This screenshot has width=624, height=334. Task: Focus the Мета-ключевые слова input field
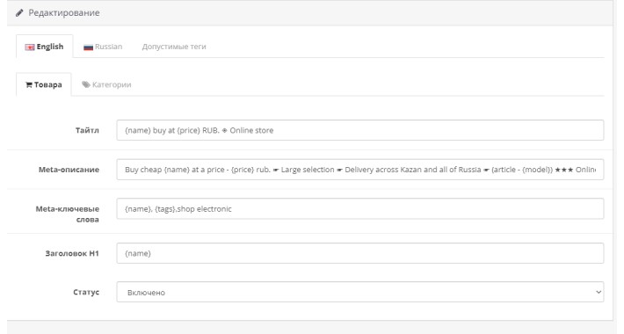[x=359, y=208]
